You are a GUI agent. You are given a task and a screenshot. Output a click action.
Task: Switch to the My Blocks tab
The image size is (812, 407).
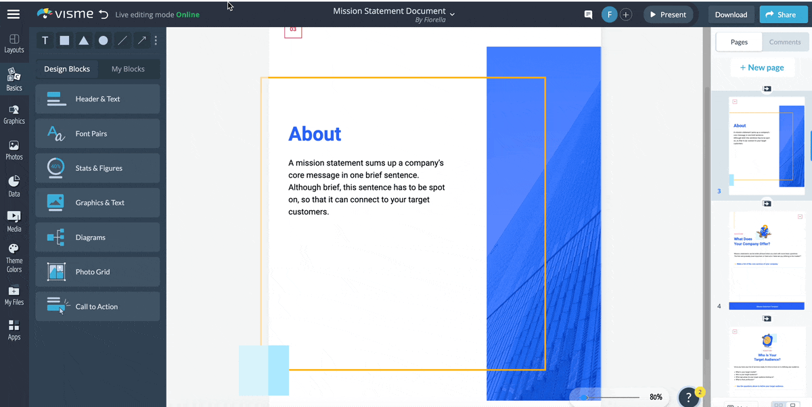coord(129,68)
